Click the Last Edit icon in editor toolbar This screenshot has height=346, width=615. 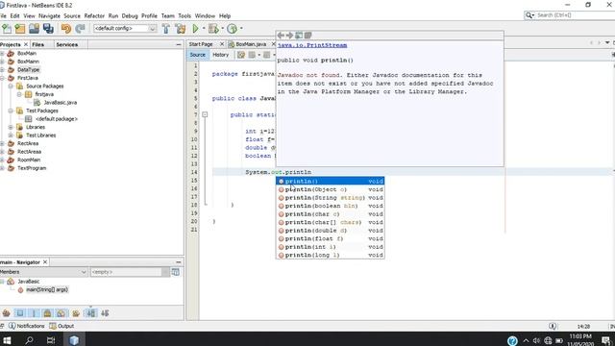click(241, 55)
